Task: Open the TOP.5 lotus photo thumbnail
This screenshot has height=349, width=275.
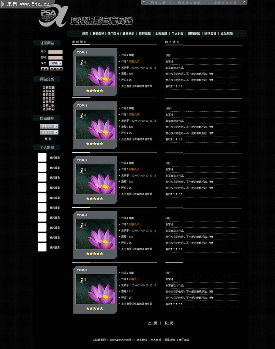Action: point(95,290)
